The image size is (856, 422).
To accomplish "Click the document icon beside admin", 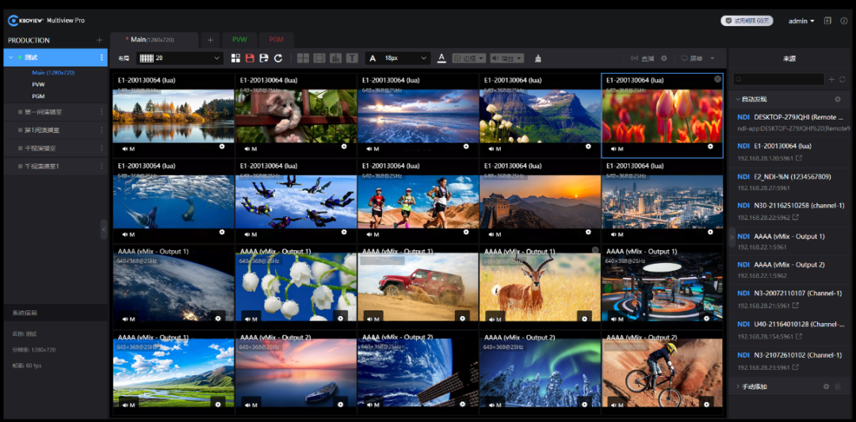I will pyautogui.click(x=827, y=21).
